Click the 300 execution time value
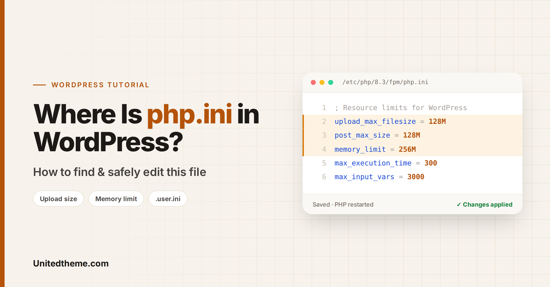 pos(431,163)
